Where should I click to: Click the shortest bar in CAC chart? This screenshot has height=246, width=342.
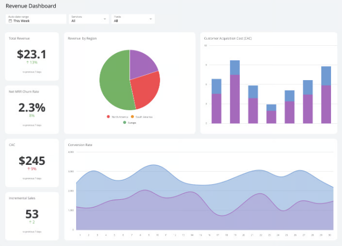click(271, 114)
